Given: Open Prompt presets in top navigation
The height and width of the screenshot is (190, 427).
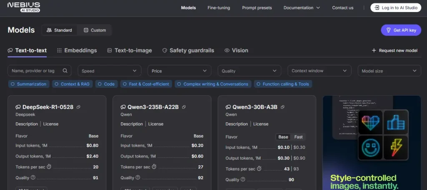Looking at the screenshot, I should tap(257, 7).
